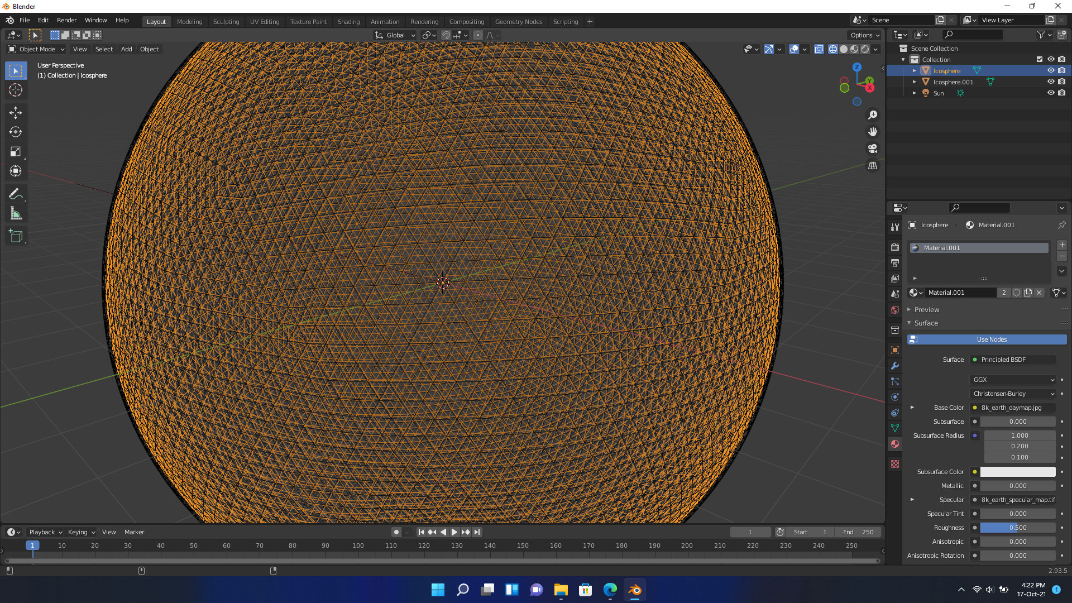Open timeline Marker menu
The height and width of the screenshot is (603, 1072).
tap(134, 532)
